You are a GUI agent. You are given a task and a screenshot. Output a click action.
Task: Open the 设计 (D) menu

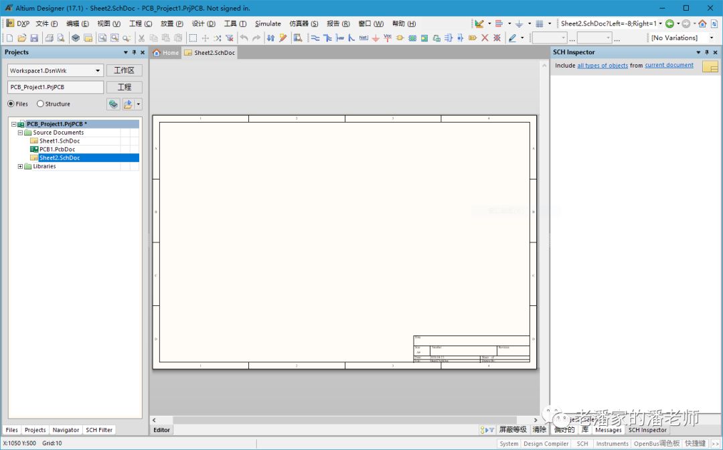[x=203, y=23]
